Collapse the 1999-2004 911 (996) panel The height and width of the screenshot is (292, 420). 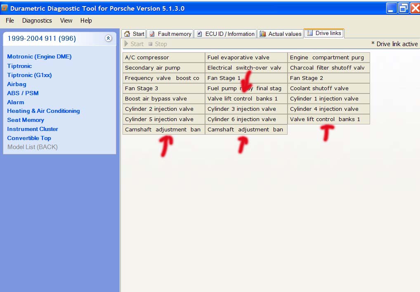click(x=108, y=38)
